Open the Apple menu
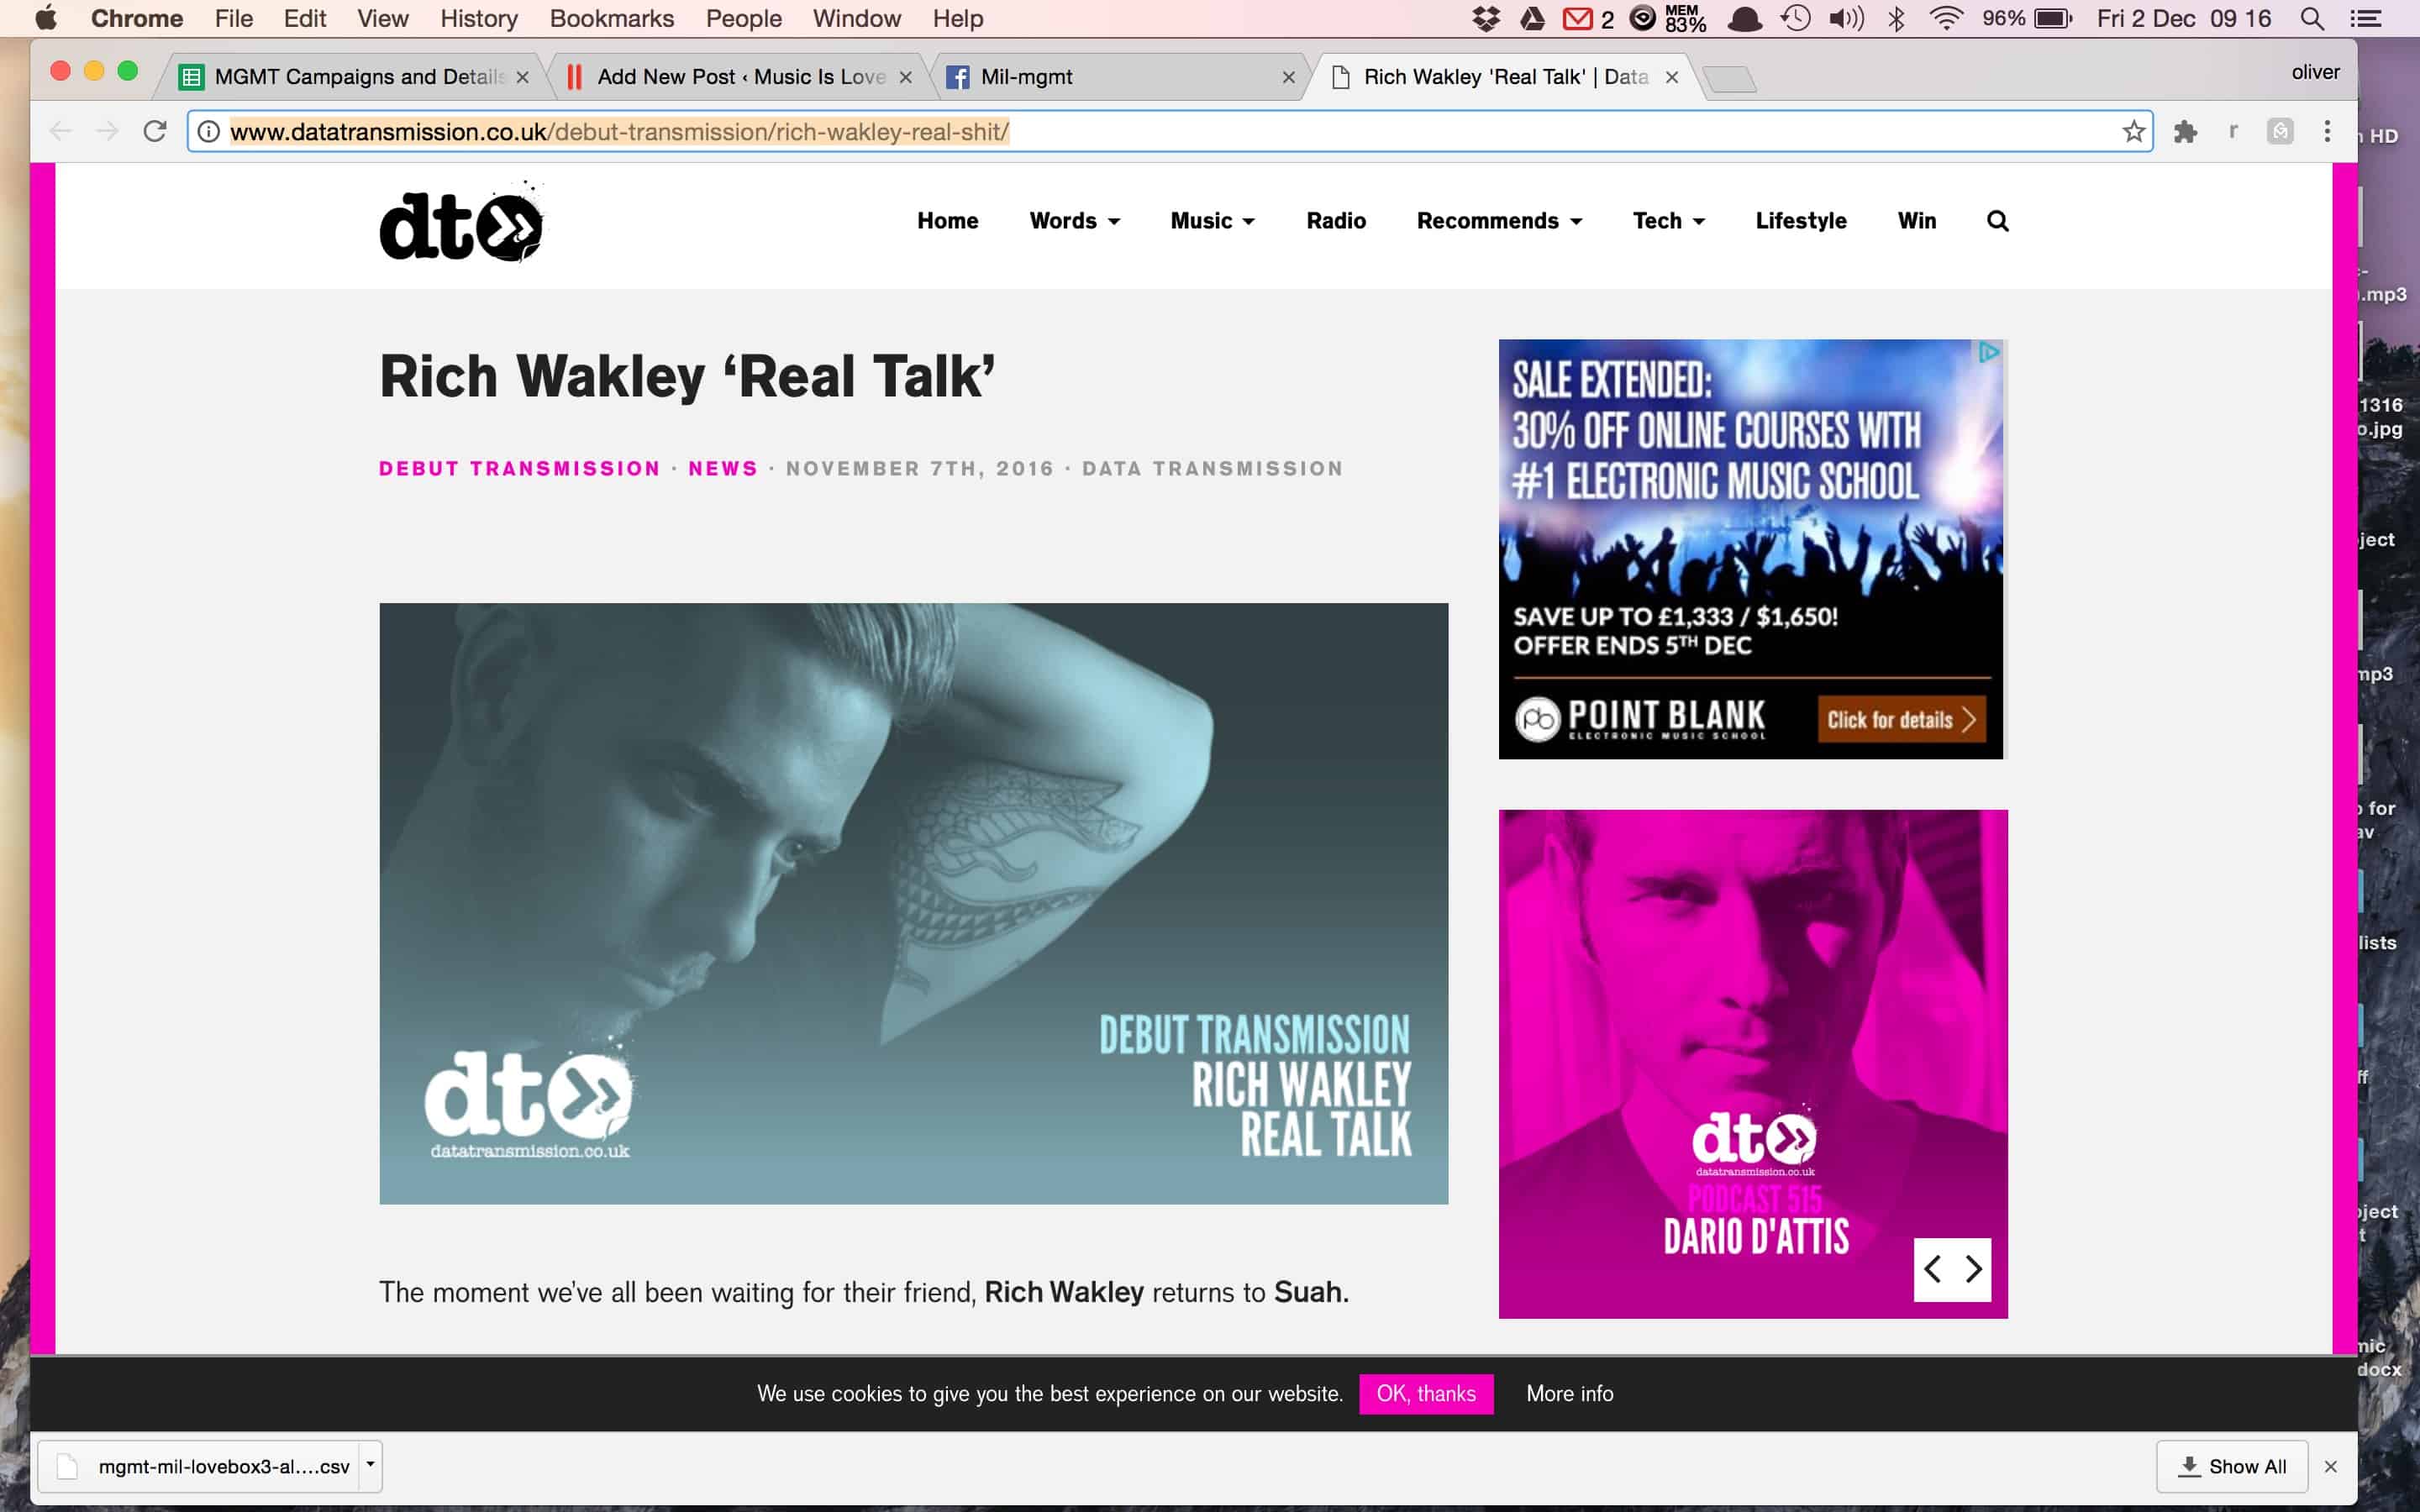Viewport: 2420px width, 1512px height. (46, 19)
